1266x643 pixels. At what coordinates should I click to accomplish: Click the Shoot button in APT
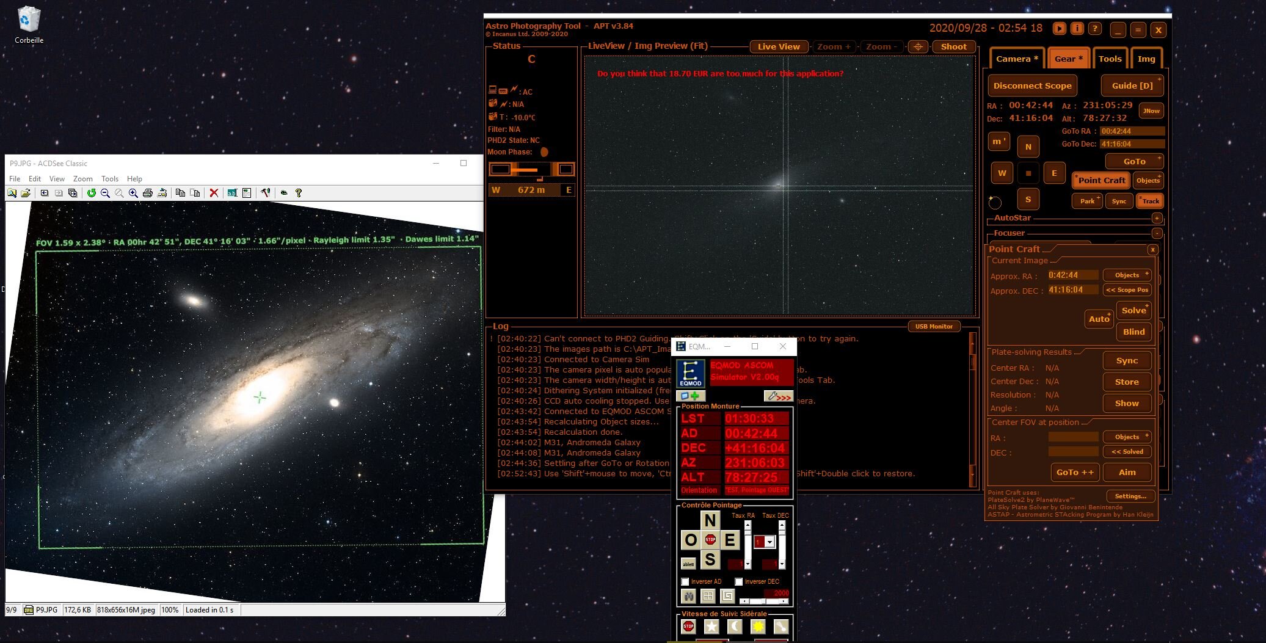(953, 47)
